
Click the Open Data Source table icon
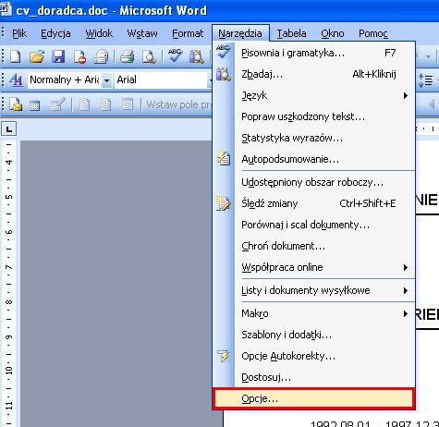point(34,105)
